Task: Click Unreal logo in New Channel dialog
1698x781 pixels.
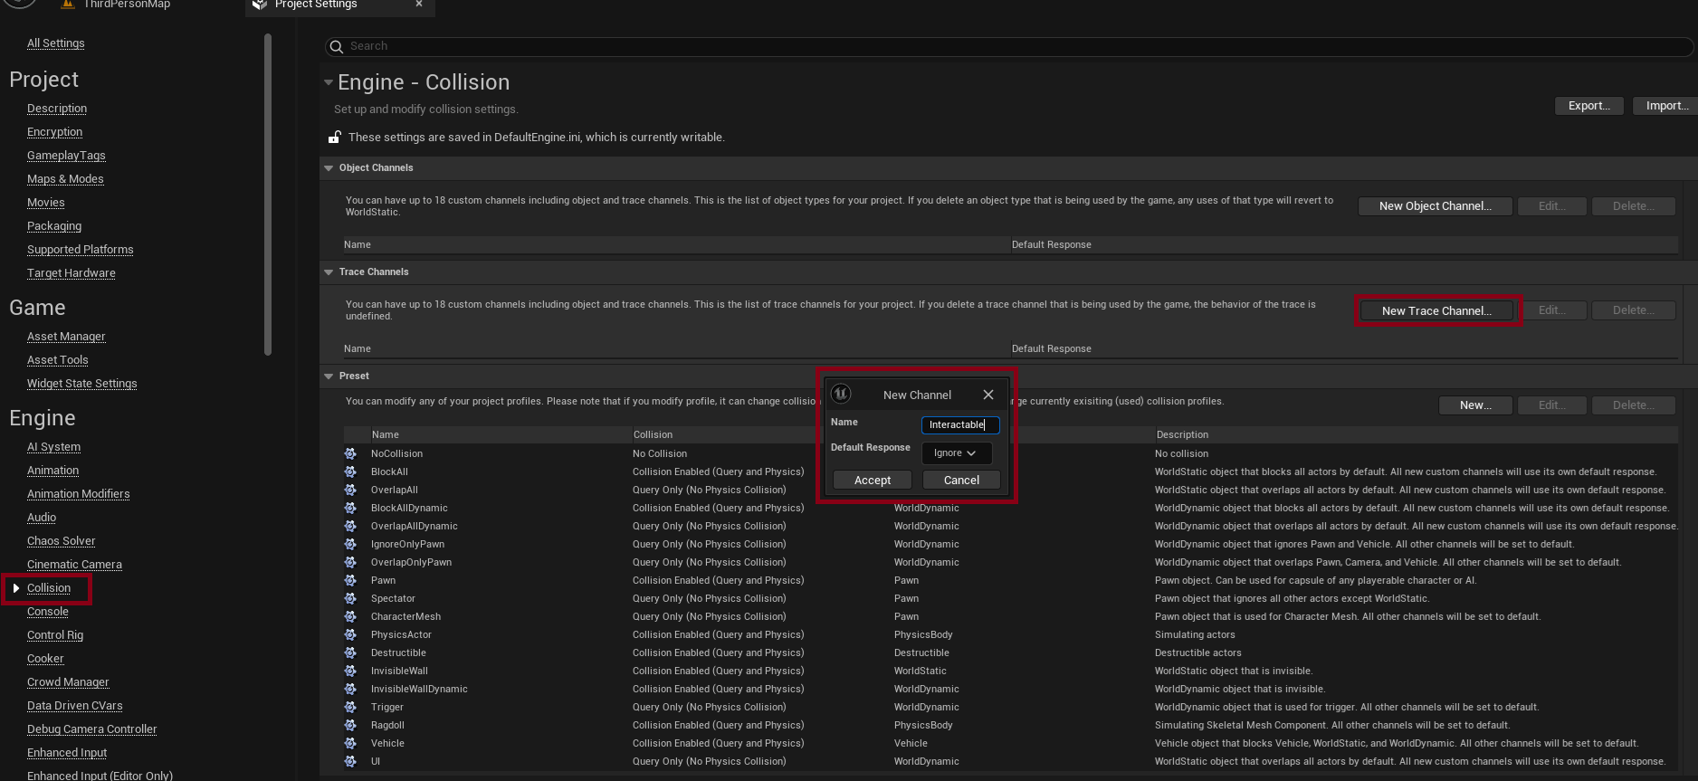Action: (x=841, y=394)
